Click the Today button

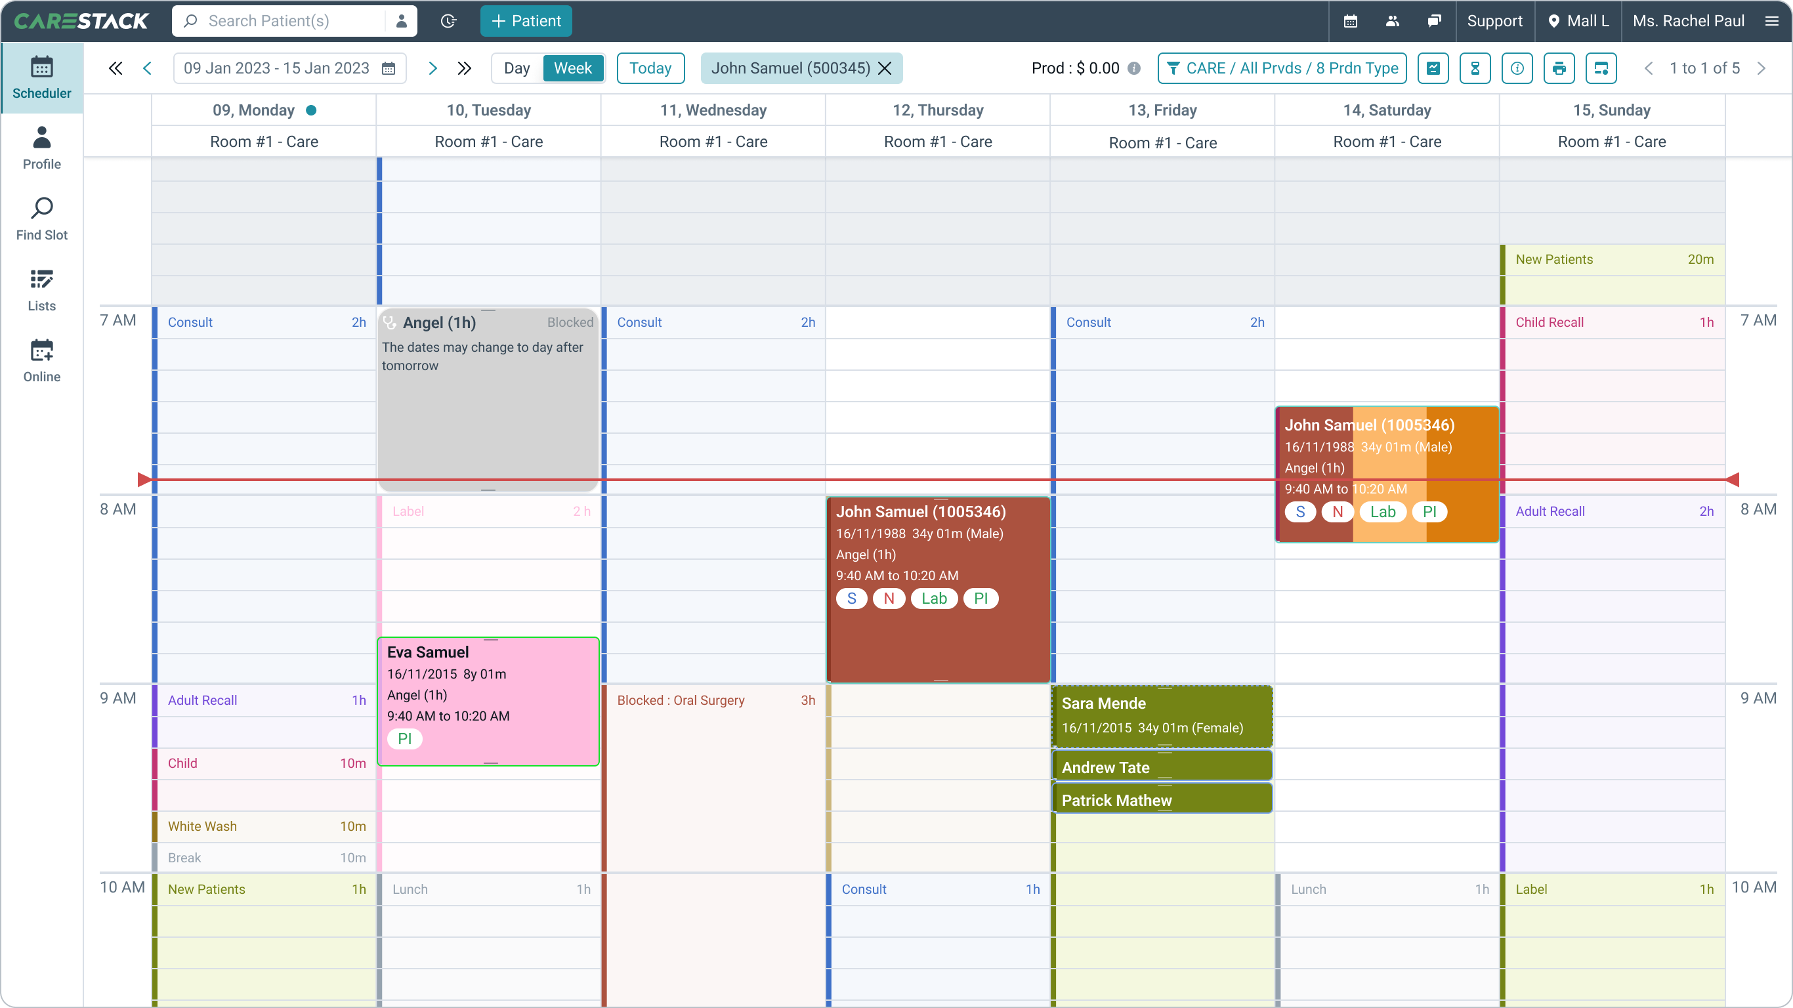click(651, 68)
